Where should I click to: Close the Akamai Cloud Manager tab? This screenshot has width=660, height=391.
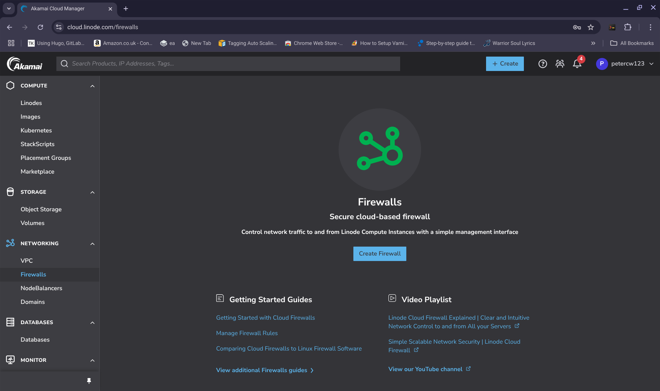[x=110, y=9]
